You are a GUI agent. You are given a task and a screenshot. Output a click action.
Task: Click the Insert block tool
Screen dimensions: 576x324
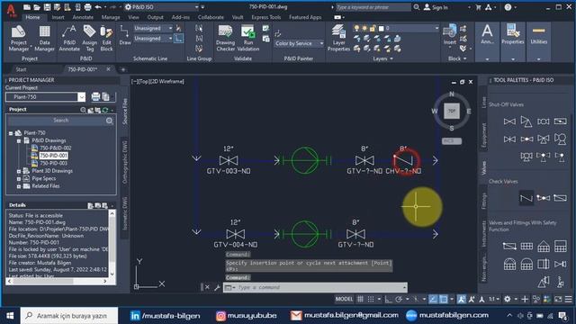450,36
